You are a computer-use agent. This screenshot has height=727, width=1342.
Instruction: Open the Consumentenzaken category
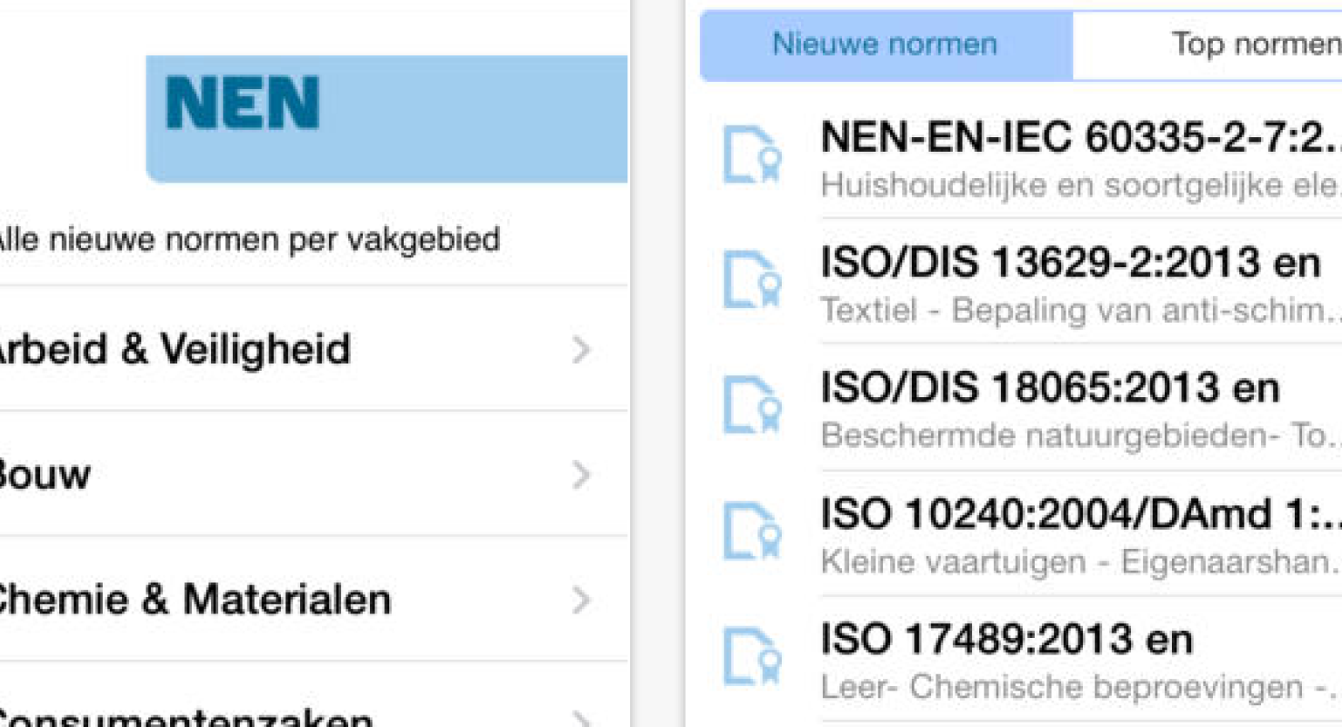coord(314,695)
